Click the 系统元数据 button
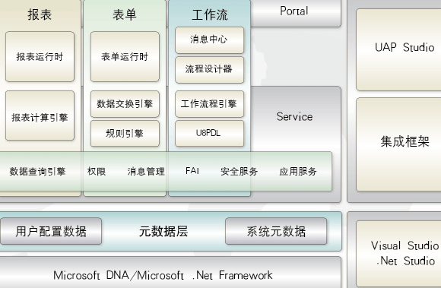Screen dimensions: 441x288 pos(276,231)
